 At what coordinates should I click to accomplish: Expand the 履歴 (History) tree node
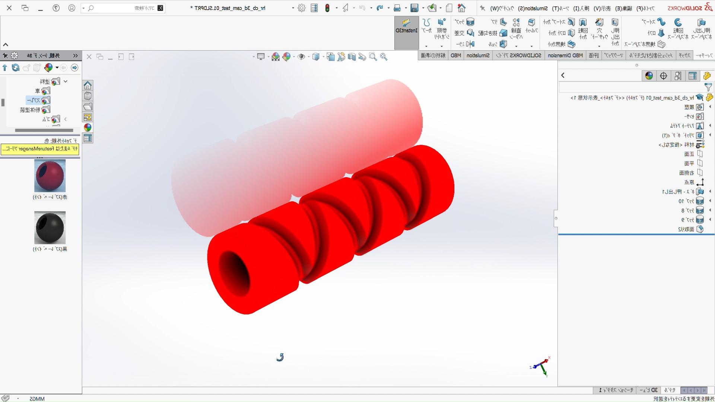(710, 107)
